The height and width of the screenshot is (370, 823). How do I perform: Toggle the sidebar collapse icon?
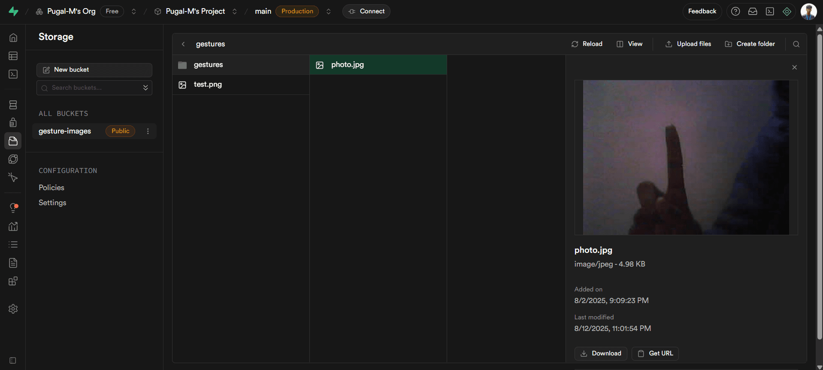[13, 361]
